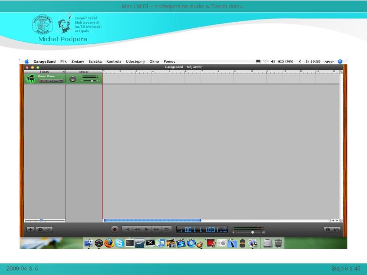Adjust the Grand Piano track volume slider
367x275 pixels.
coord(92,81)
